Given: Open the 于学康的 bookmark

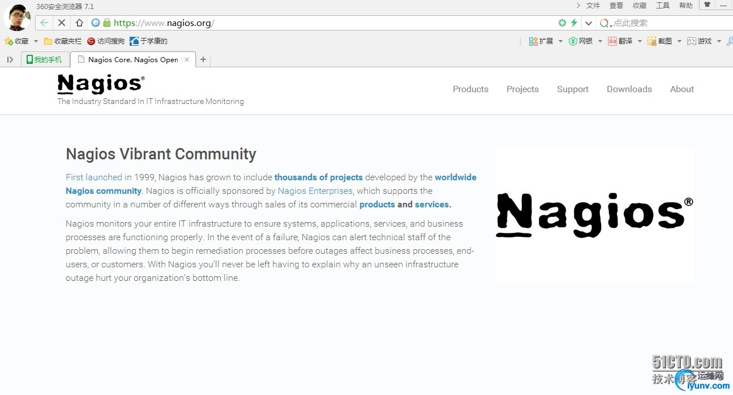Looking at the screenshot, I should [149, 41].
